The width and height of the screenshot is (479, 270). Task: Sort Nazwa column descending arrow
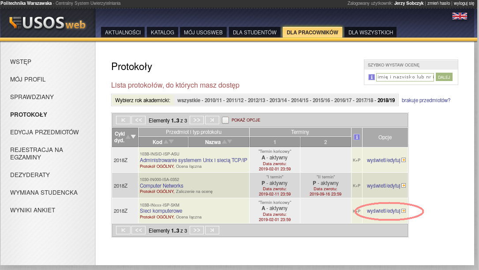[230, 142]
